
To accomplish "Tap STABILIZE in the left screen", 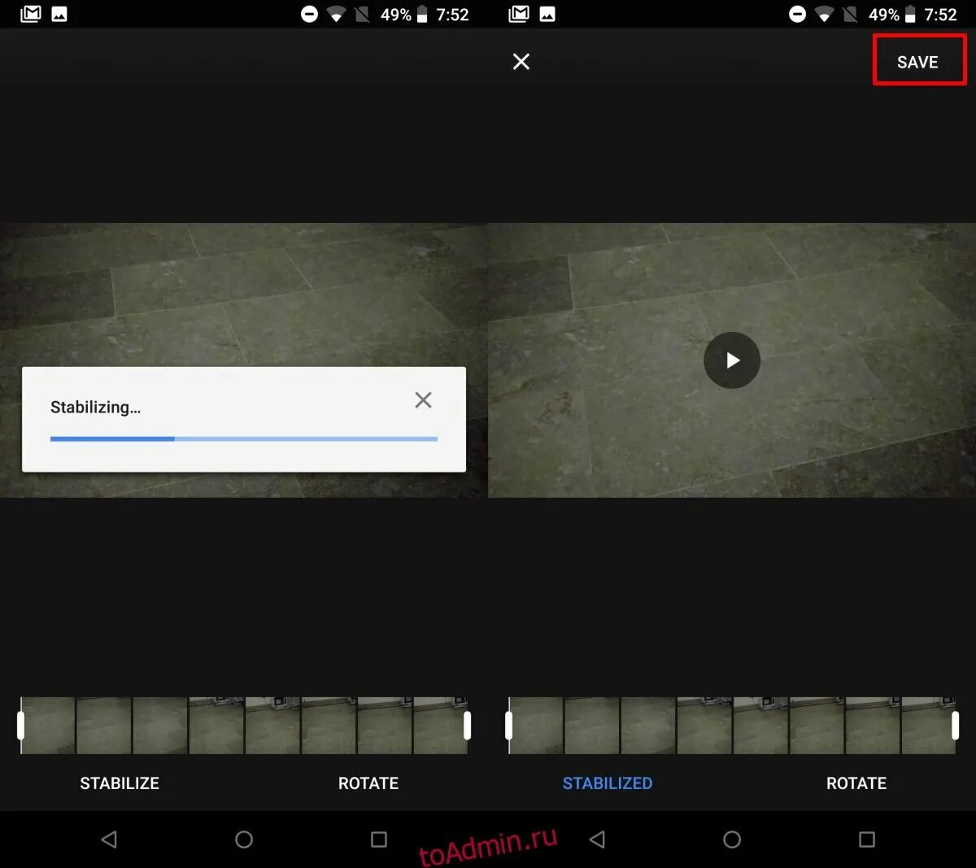I will 120,783.
